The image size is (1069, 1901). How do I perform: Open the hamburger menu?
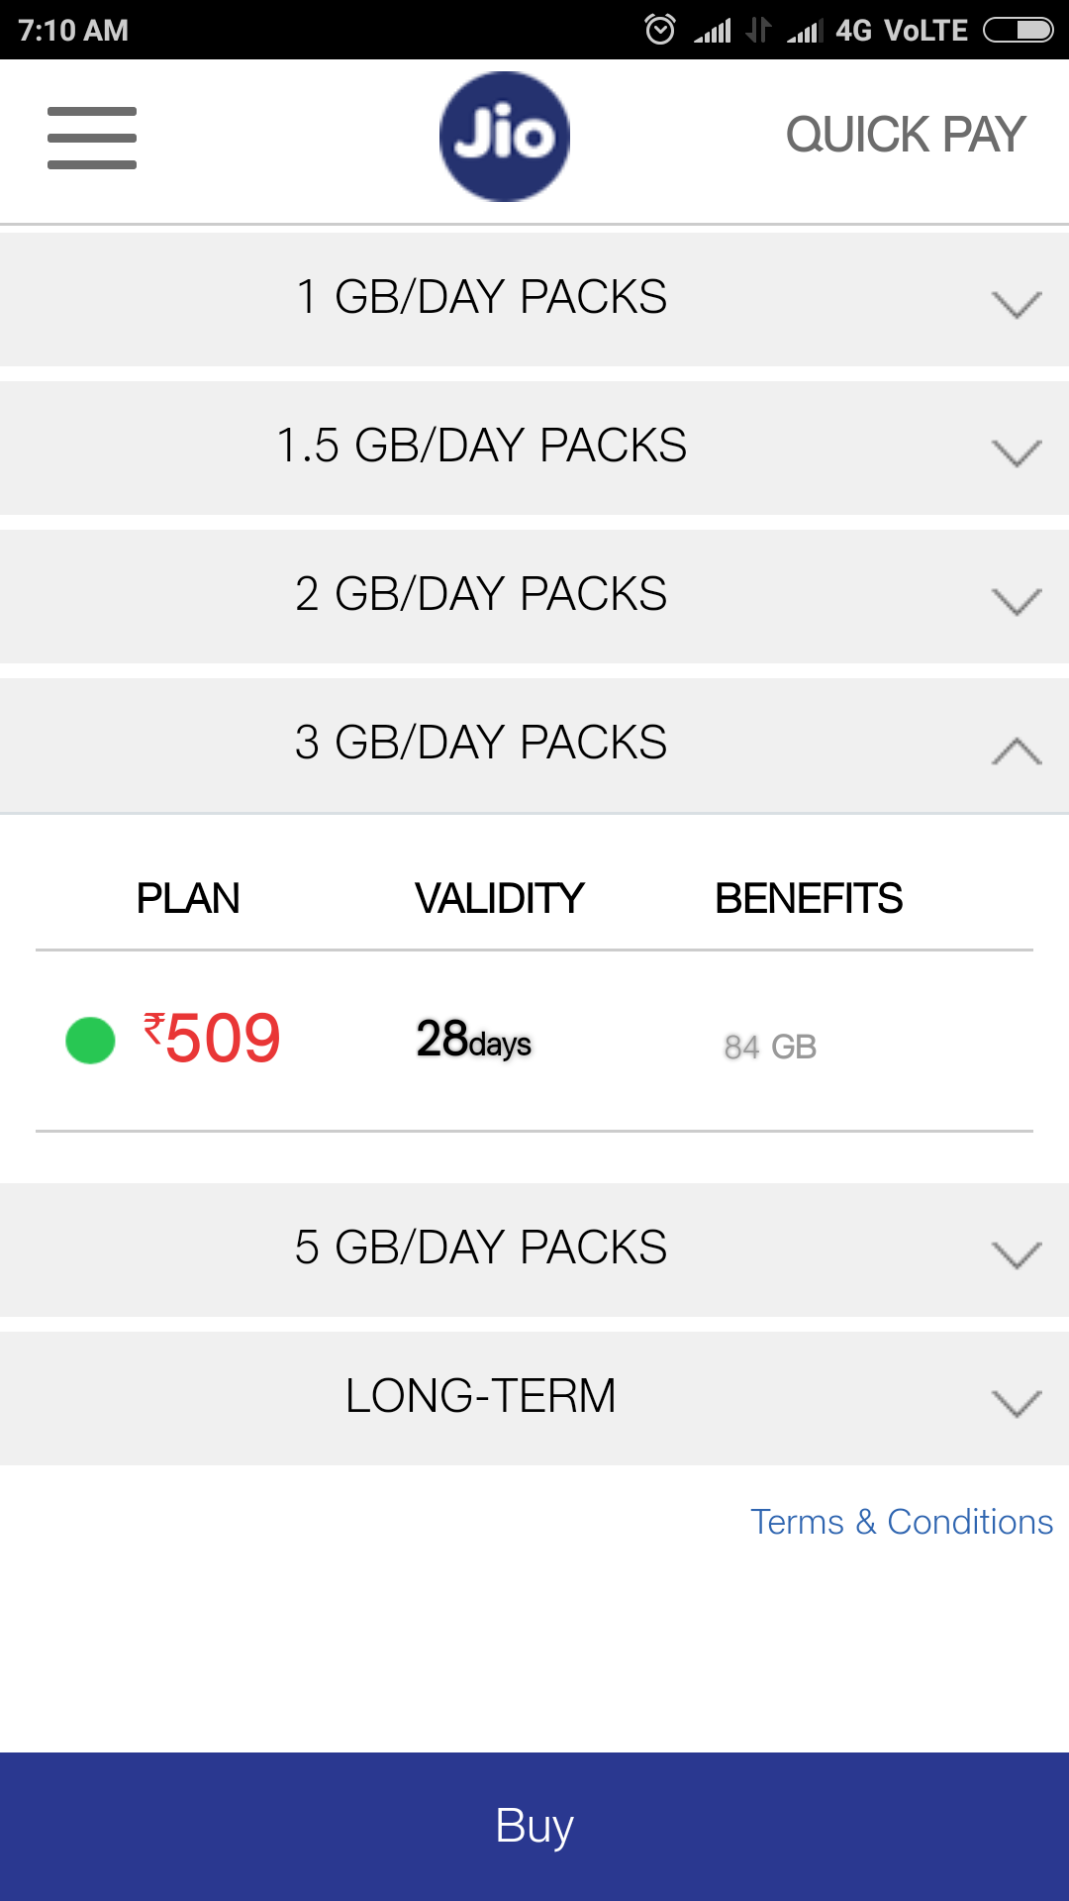(x=92, y=138)
